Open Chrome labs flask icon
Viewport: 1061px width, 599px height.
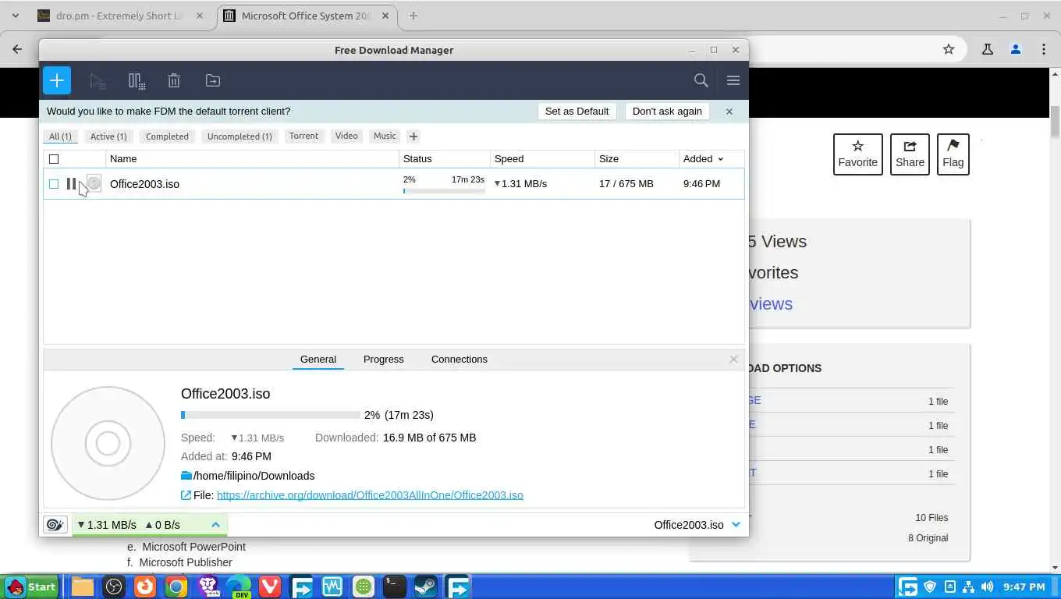tap(987, 49)
